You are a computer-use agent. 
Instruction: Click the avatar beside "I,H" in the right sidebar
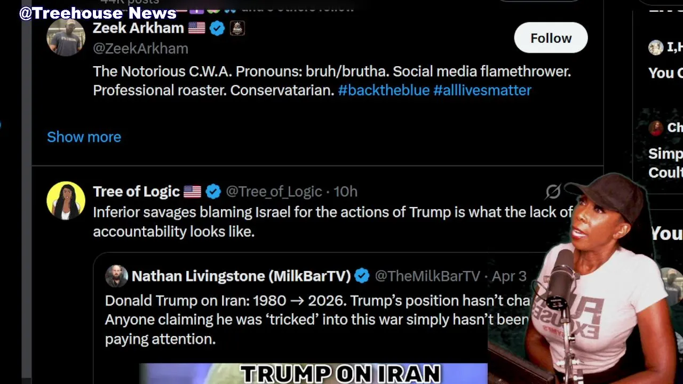pos(656,47)
